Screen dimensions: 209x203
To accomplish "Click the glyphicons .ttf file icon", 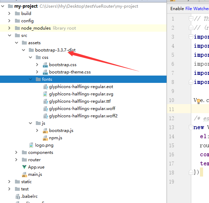I will click(x=46, y=101).
